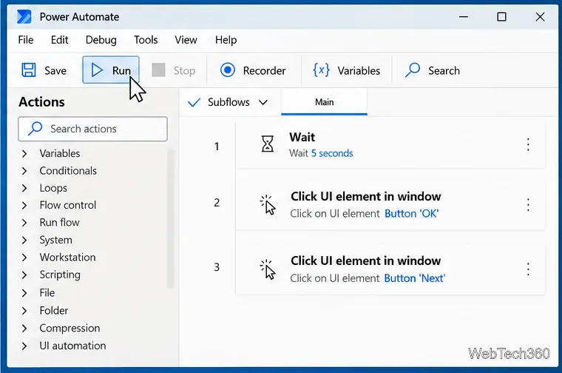
Task: Open the File menu
Action: point(26,40)
